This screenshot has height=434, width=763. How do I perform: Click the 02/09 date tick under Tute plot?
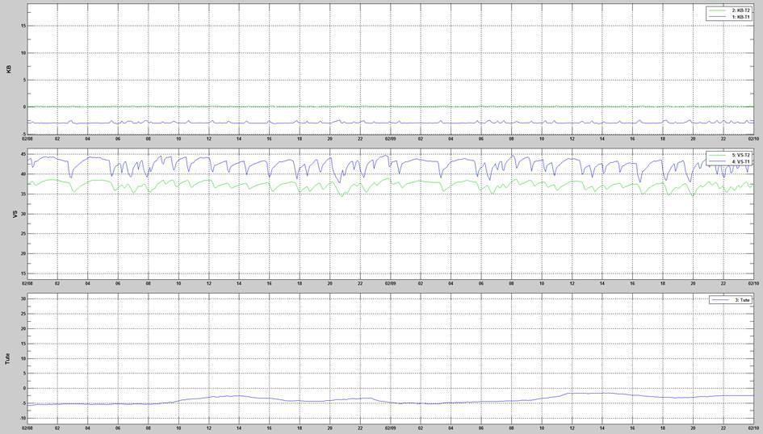(390, 428)
